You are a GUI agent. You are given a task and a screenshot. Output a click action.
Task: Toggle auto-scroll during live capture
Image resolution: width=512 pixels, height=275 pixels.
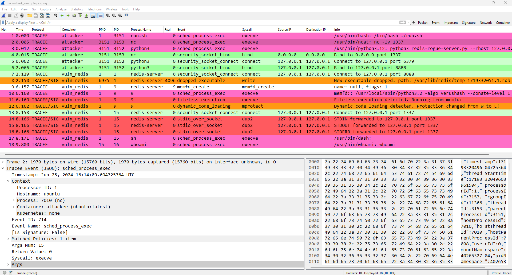coord(93,15)
